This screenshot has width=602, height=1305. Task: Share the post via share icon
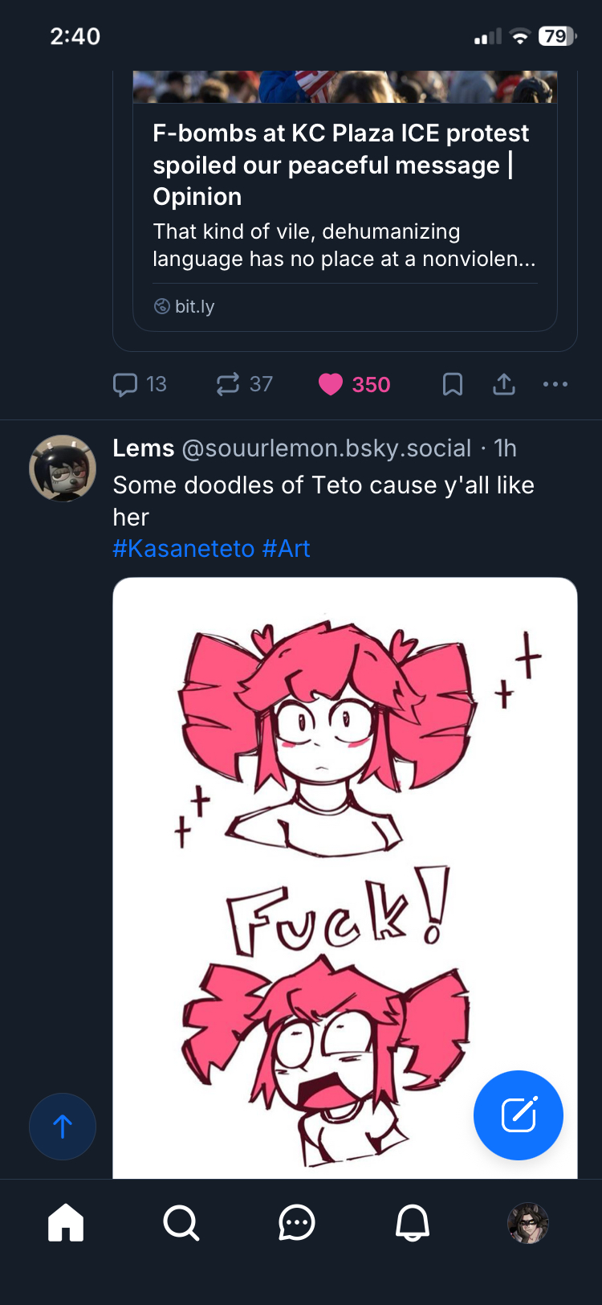click(x=504, y=385)
